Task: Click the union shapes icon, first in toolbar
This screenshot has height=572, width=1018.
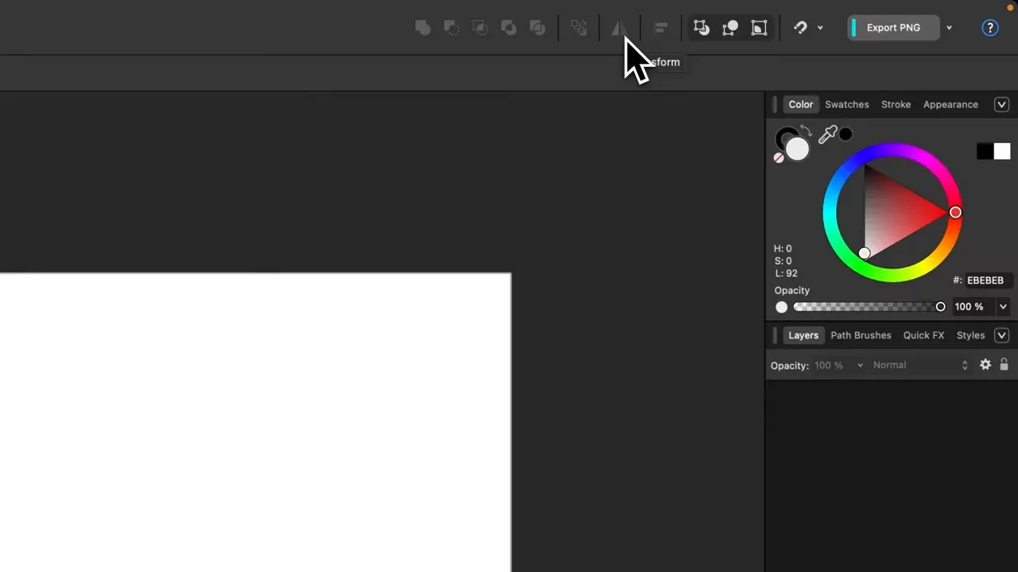Action: click(x=423, y=28)
